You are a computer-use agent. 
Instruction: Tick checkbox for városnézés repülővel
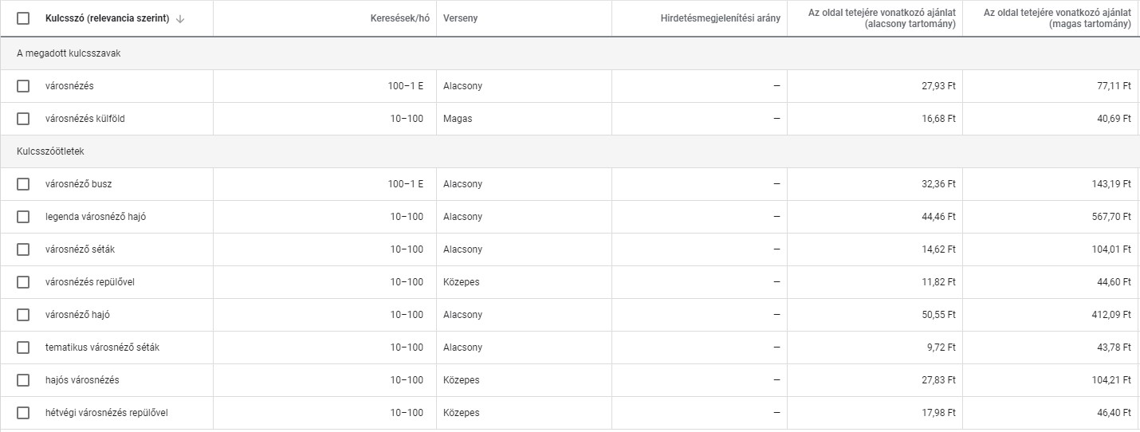23,282
